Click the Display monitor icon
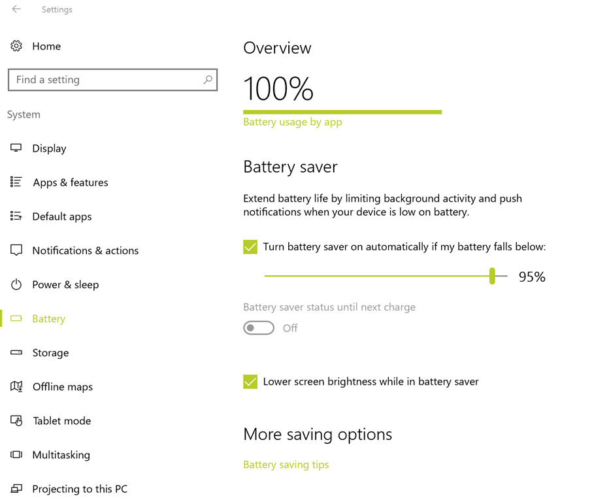Image resolution: width=594 pixels, height=502 pixels. point(16,148)
